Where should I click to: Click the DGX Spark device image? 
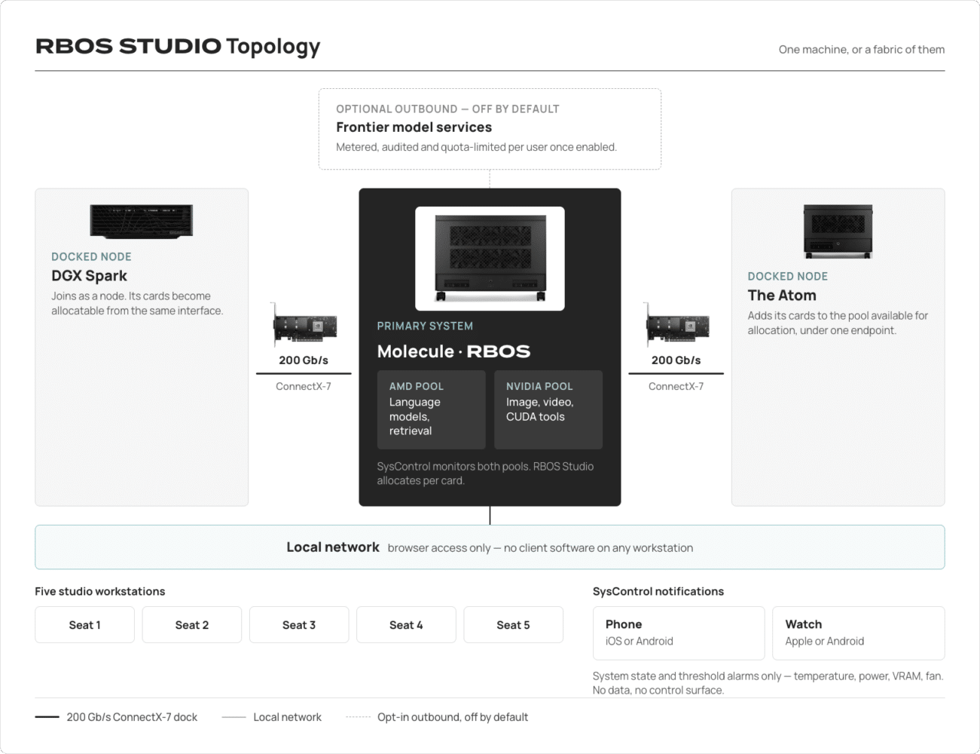pos(142,221)
